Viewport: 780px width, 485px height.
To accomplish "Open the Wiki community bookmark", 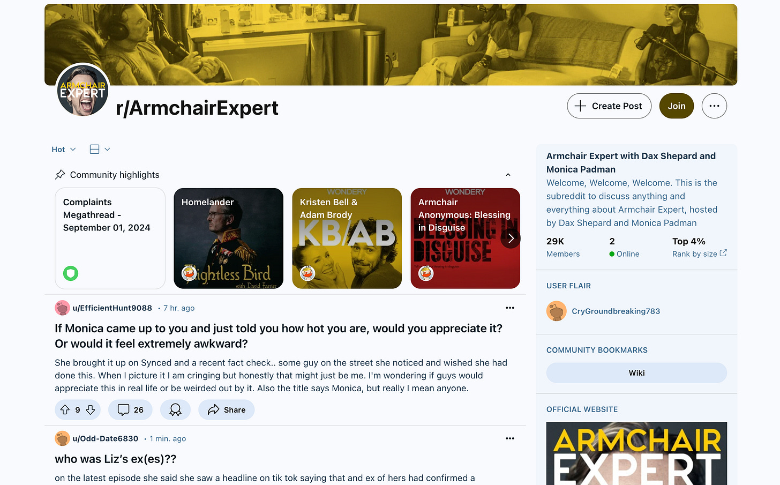I will click(x=636, y=373).
